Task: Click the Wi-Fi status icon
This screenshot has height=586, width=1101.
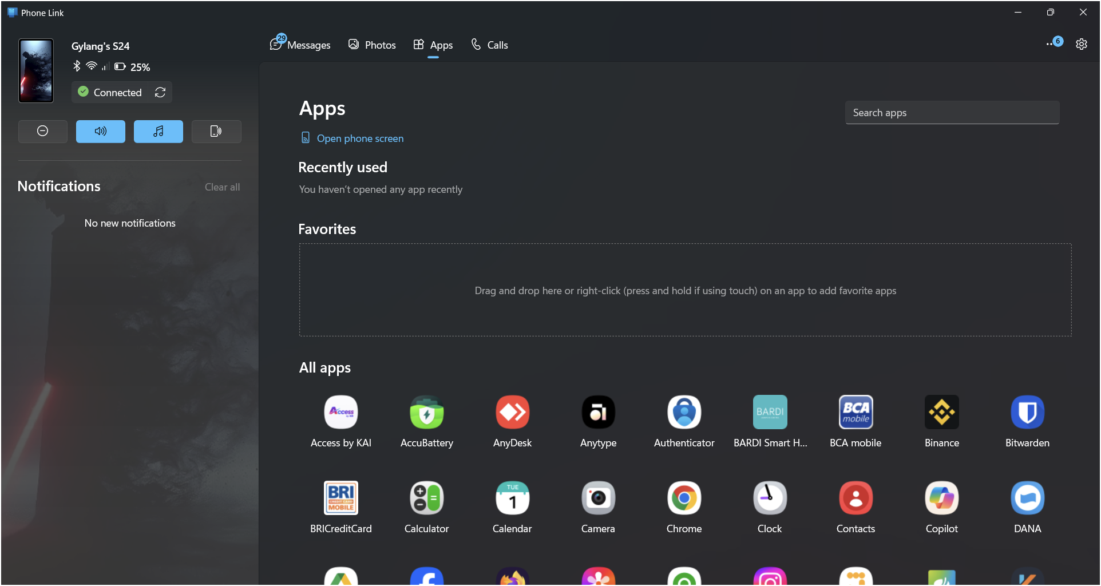Action: point(92,66)
